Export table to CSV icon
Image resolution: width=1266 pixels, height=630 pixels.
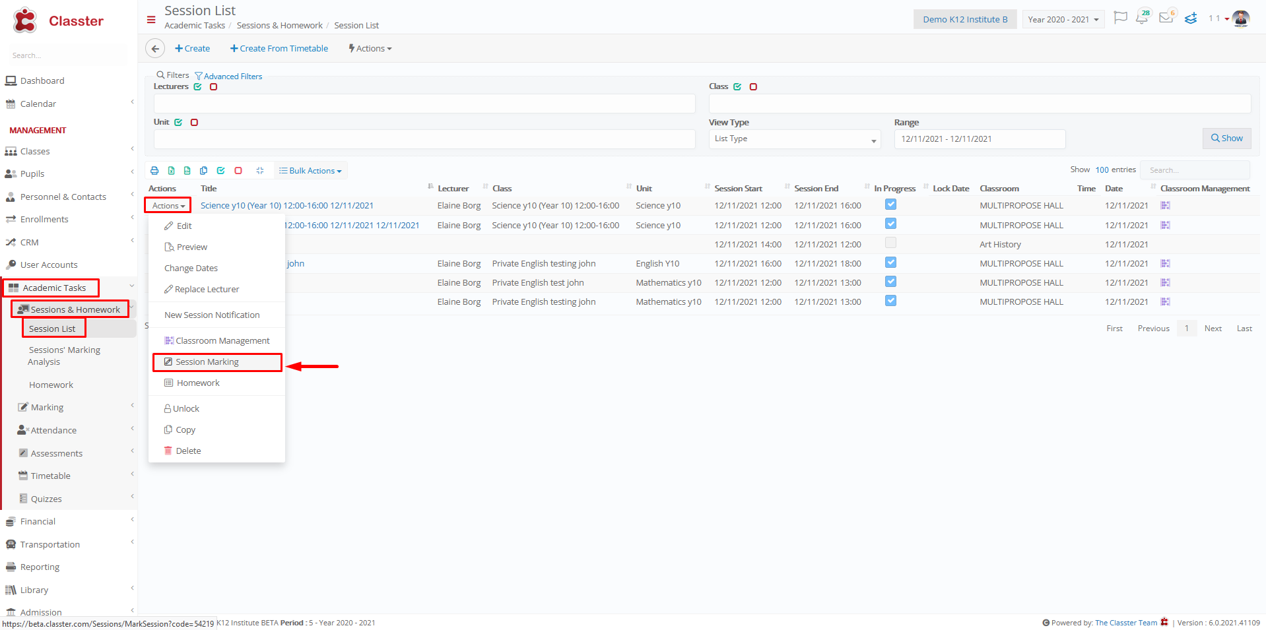click(187, 170)
